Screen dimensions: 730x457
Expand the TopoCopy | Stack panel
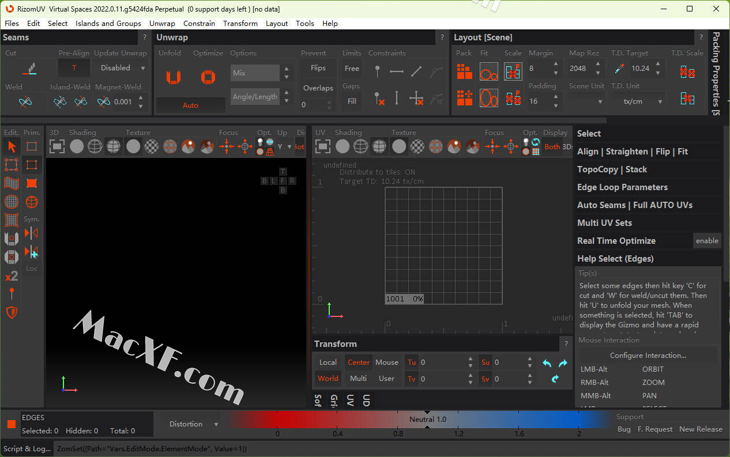(x=648, y=169)
